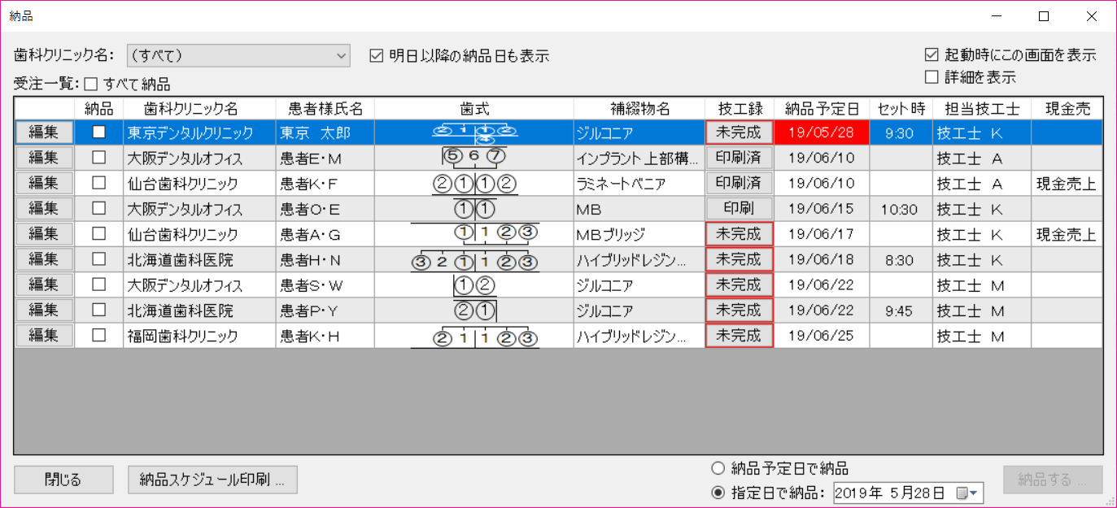This screenshot has width=1117, height=508.
Task: Sort by 納品予定日 column header
Action: coord(822,109)
